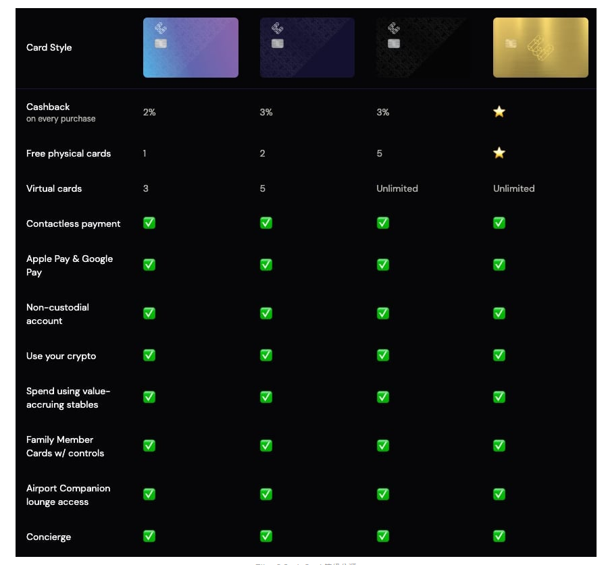Click Family Member Cards check for black card
Screen dimensions: 606x565
(382, 446)
